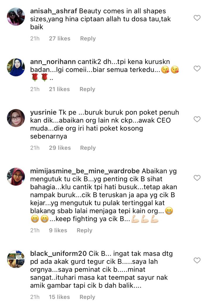Screen dimensions: 213x301
Task: Open the black_uniform20 username link
Action: 58,254
